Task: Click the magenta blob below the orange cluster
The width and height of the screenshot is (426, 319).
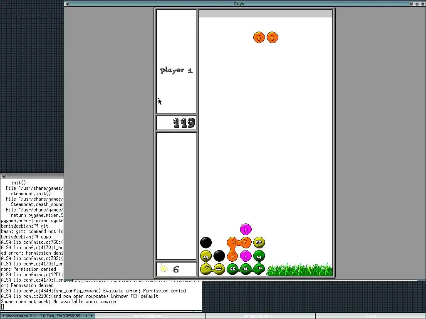Action: pos(246,256)
